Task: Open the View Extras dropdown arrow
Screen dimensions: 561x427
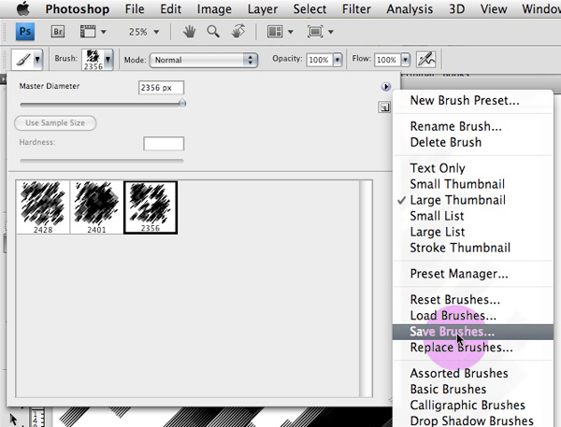Action: [104, 32]
